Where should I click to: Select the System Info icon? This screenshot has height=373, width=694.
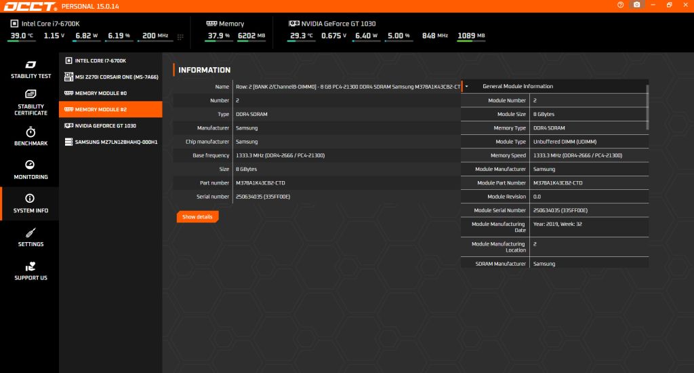pyautogui.click(x=30, y=198)
